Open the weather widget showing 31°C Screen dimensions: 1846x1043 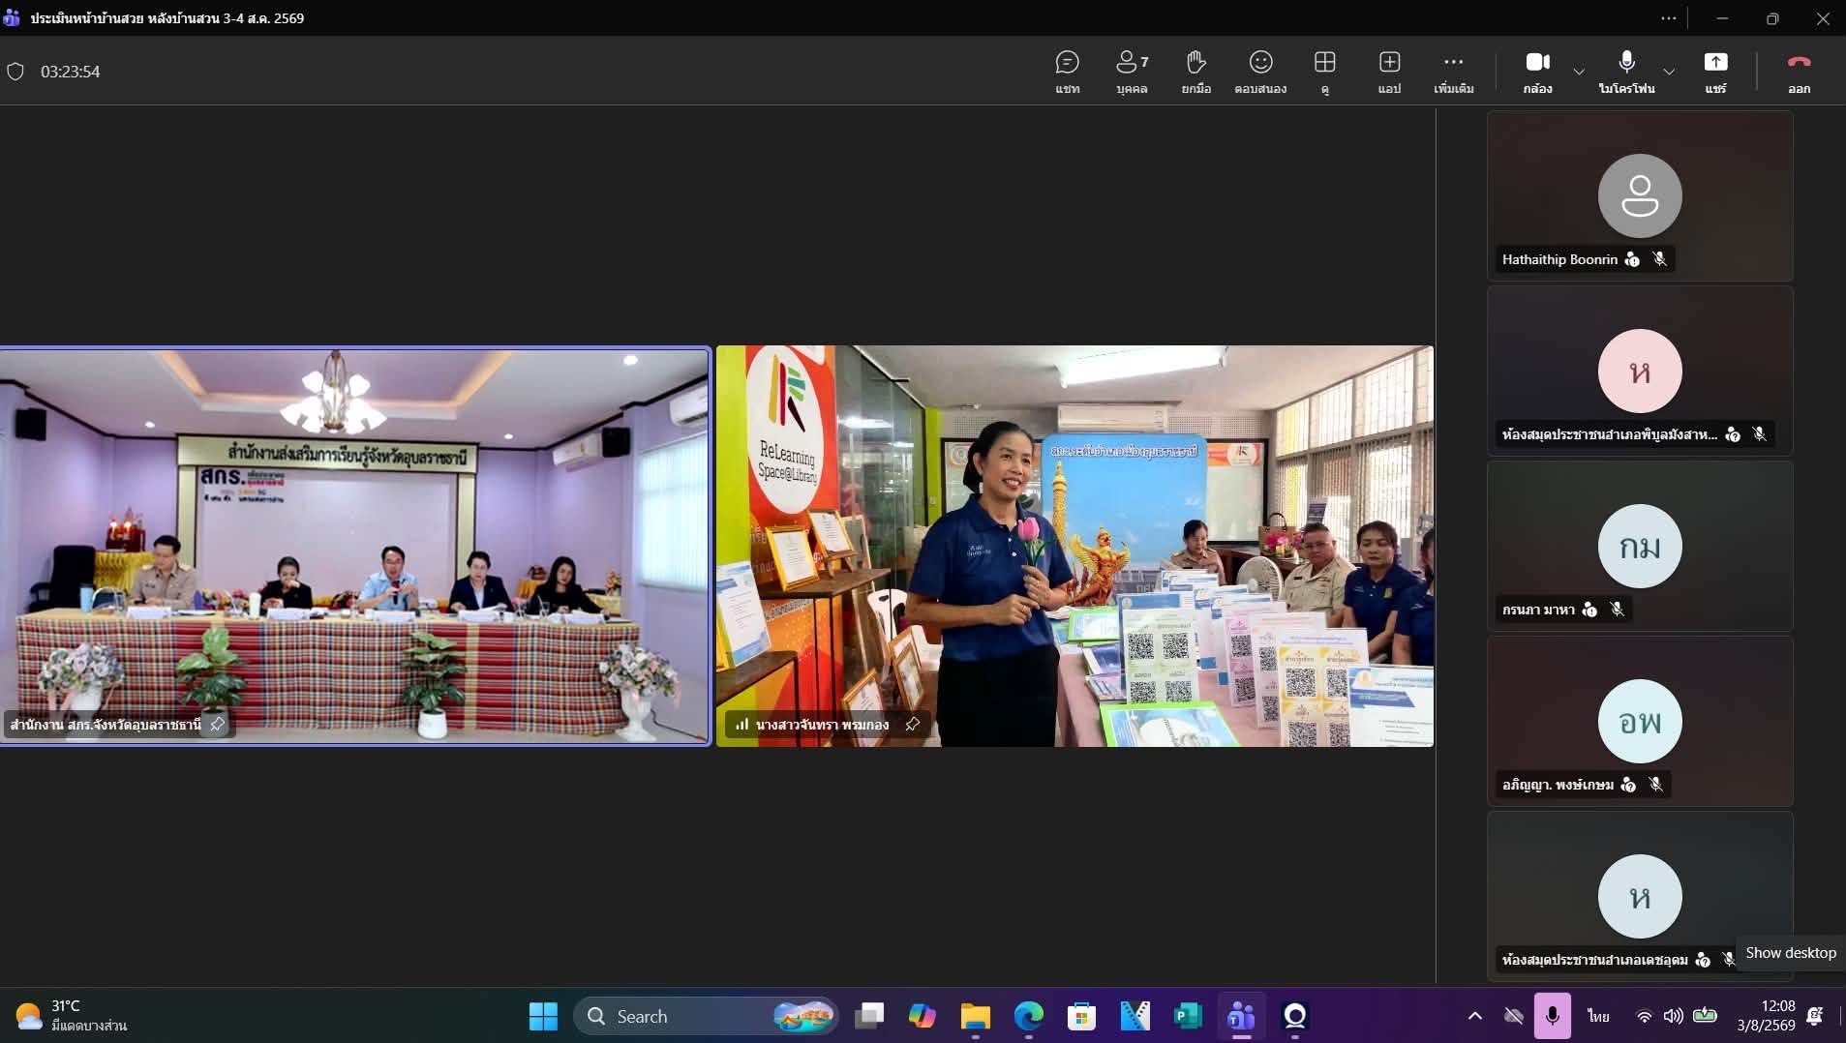point(71,1016)
